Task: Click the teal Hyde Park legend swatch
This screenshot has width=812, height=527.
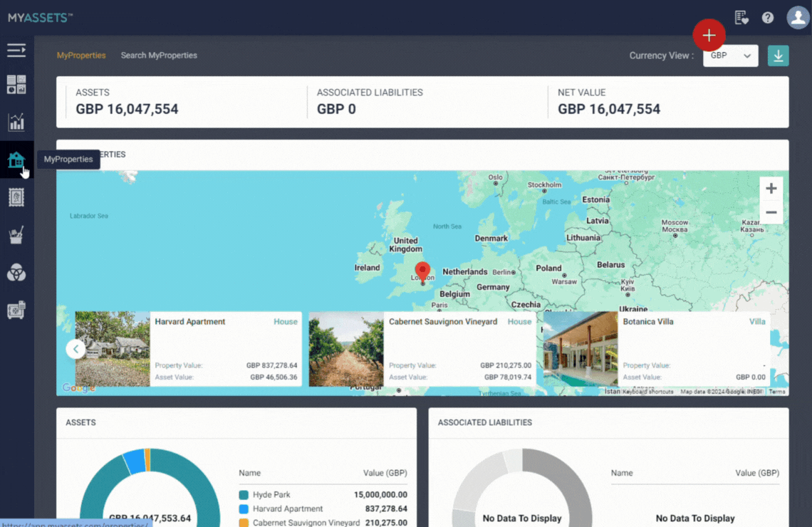Action: pos(244,495)
